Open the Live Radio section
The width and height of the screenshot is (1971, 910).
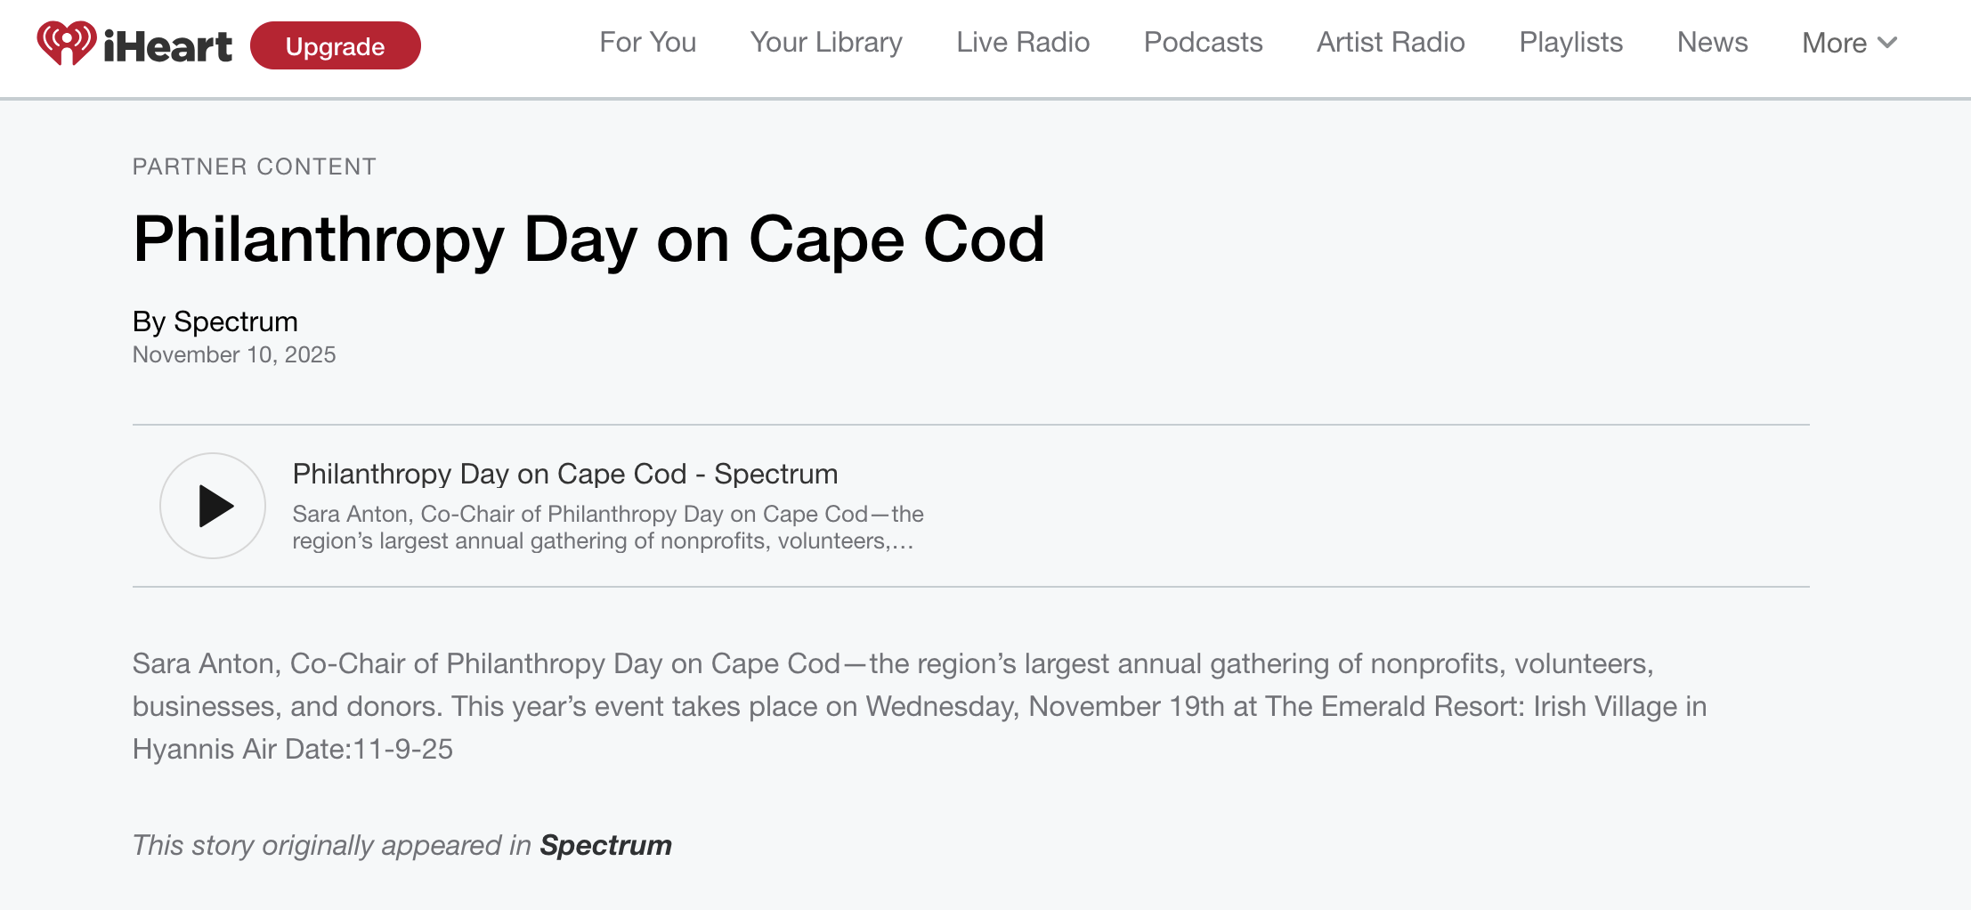[x=1022, y=42]
